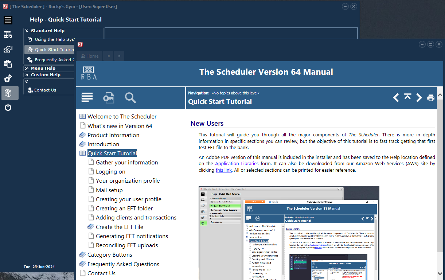Image resolution: width=445 pixels, height=280 pixels.
Task: Click the forward arrow next to Home
Action: [119, 56]
